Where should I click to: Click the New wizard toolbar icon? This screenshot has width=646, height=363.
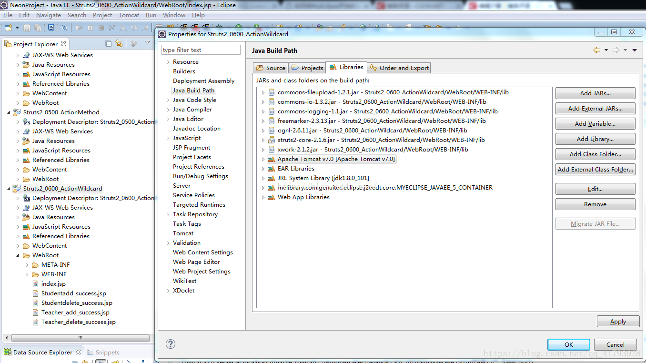pos(8,28)
